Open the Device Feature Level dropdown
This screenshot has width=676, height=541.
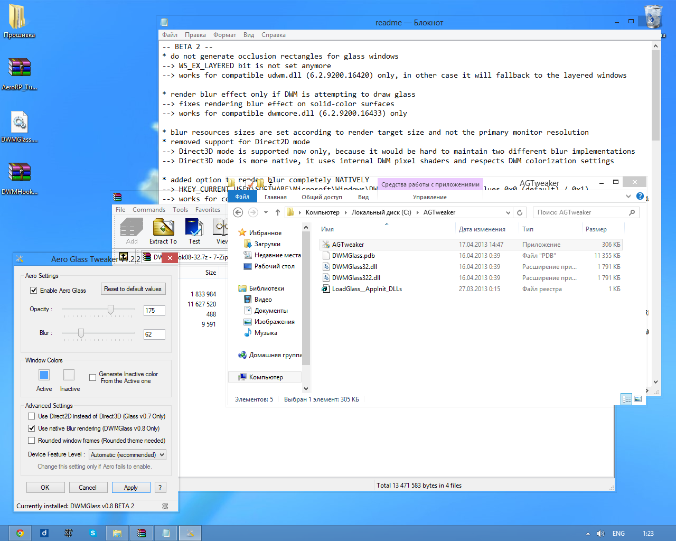pyautogui.click(x=127, y=454)
